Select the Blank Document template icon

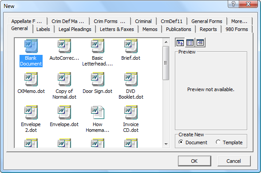pos(31,46)
